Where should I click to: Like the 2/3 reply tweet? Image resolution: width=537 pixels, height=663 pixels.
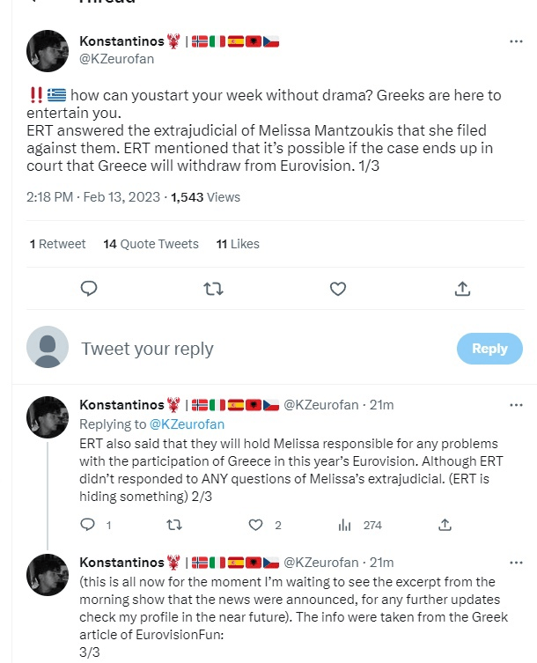click(256, 525)
